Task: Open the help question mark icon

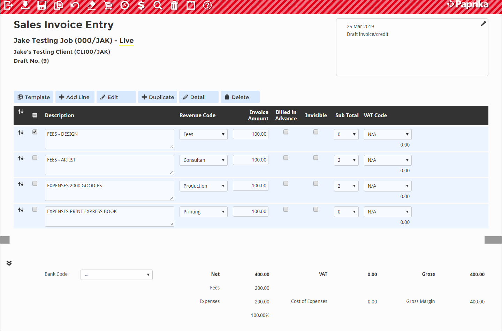Action: click(x=207, y=5)
